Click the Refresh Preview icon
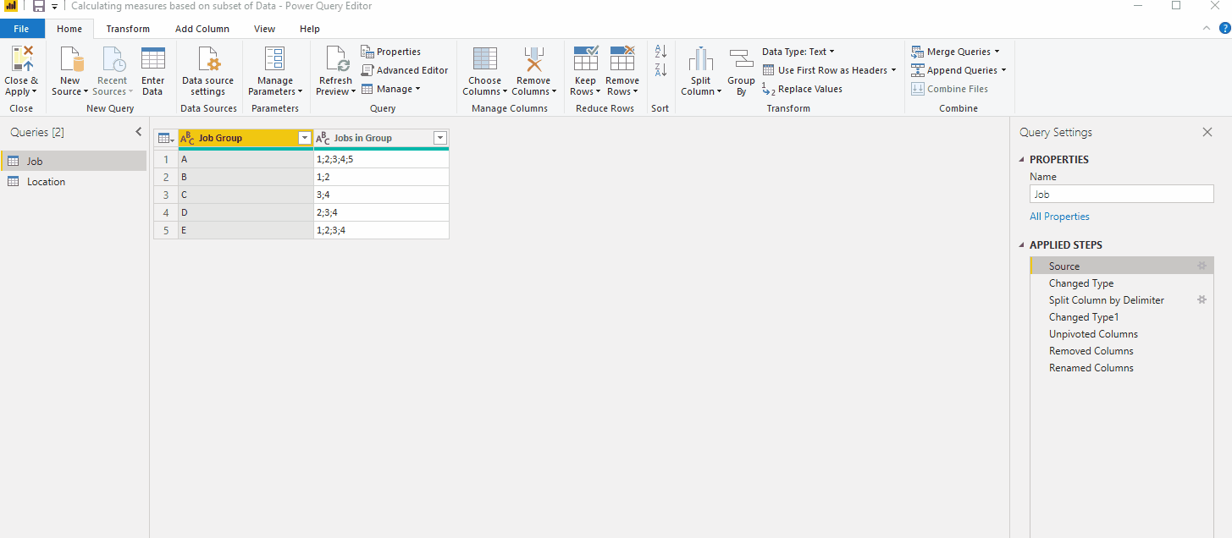The image size is (1232, 538). click(336, 59)
